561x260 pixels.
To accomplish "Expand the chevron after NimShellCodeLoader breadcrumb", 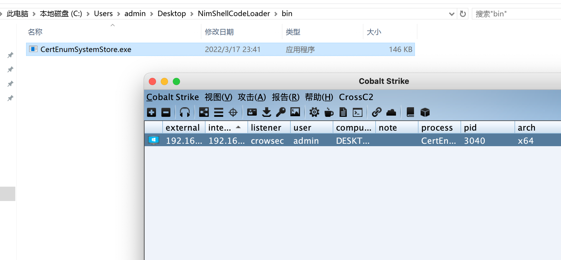I will [x=276, y=14].
